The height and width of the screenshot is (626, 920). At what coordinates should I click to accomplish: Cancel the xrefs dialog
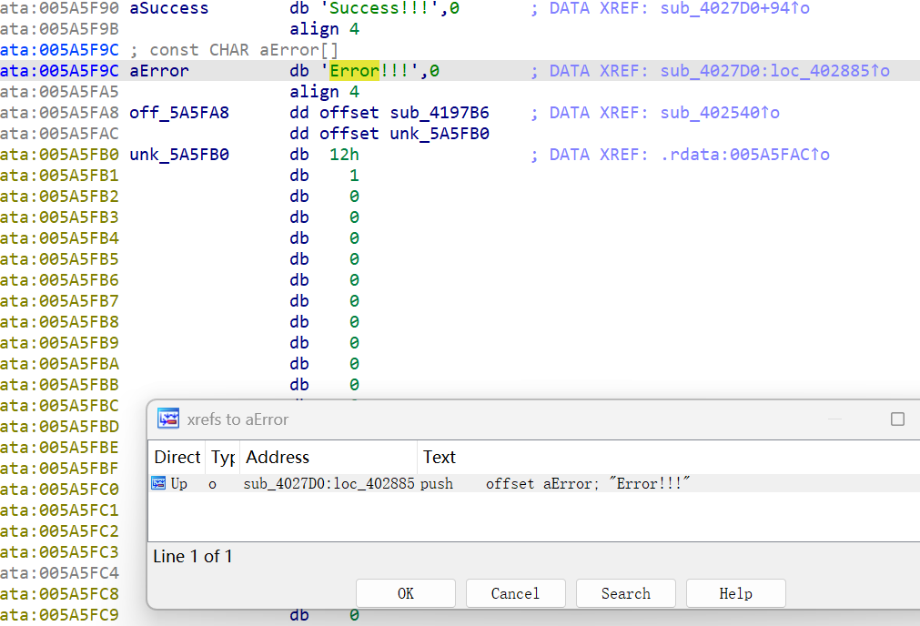click(x=515, y=593)
